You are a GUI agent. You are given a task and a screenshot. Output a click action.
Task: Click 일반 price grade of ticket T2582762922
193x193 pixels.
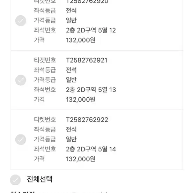click(x=72, y=139)
